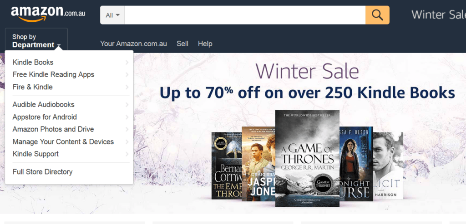466x224 pixels.
Task: Click the magnifying glass search button
Action: point(377,15)
